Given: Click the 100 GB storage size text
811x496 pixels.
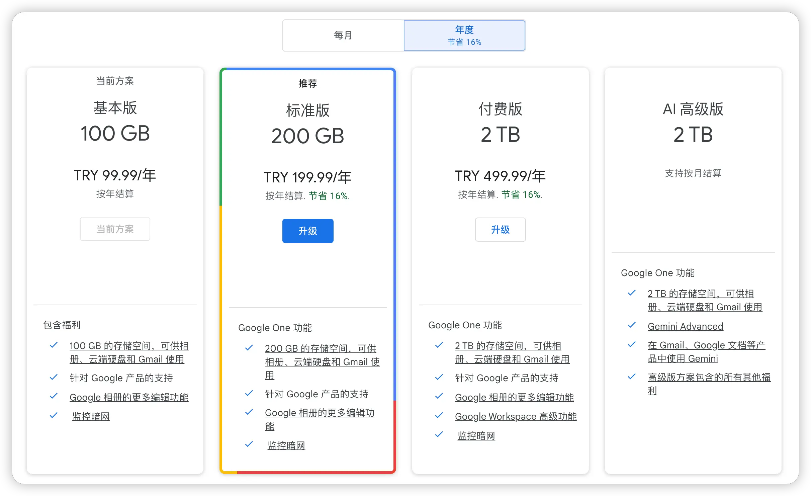Looking at the screenshot, I should (115, 133).
